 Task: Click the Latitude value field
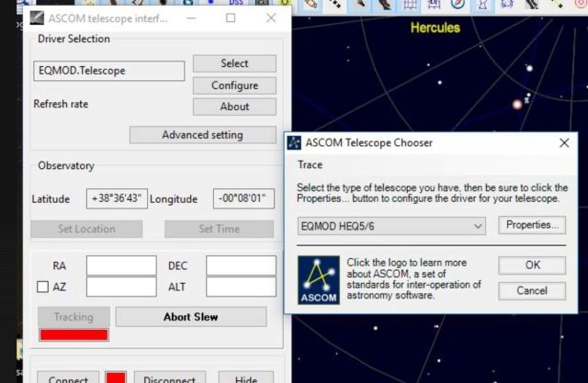(x=117, y=198)
